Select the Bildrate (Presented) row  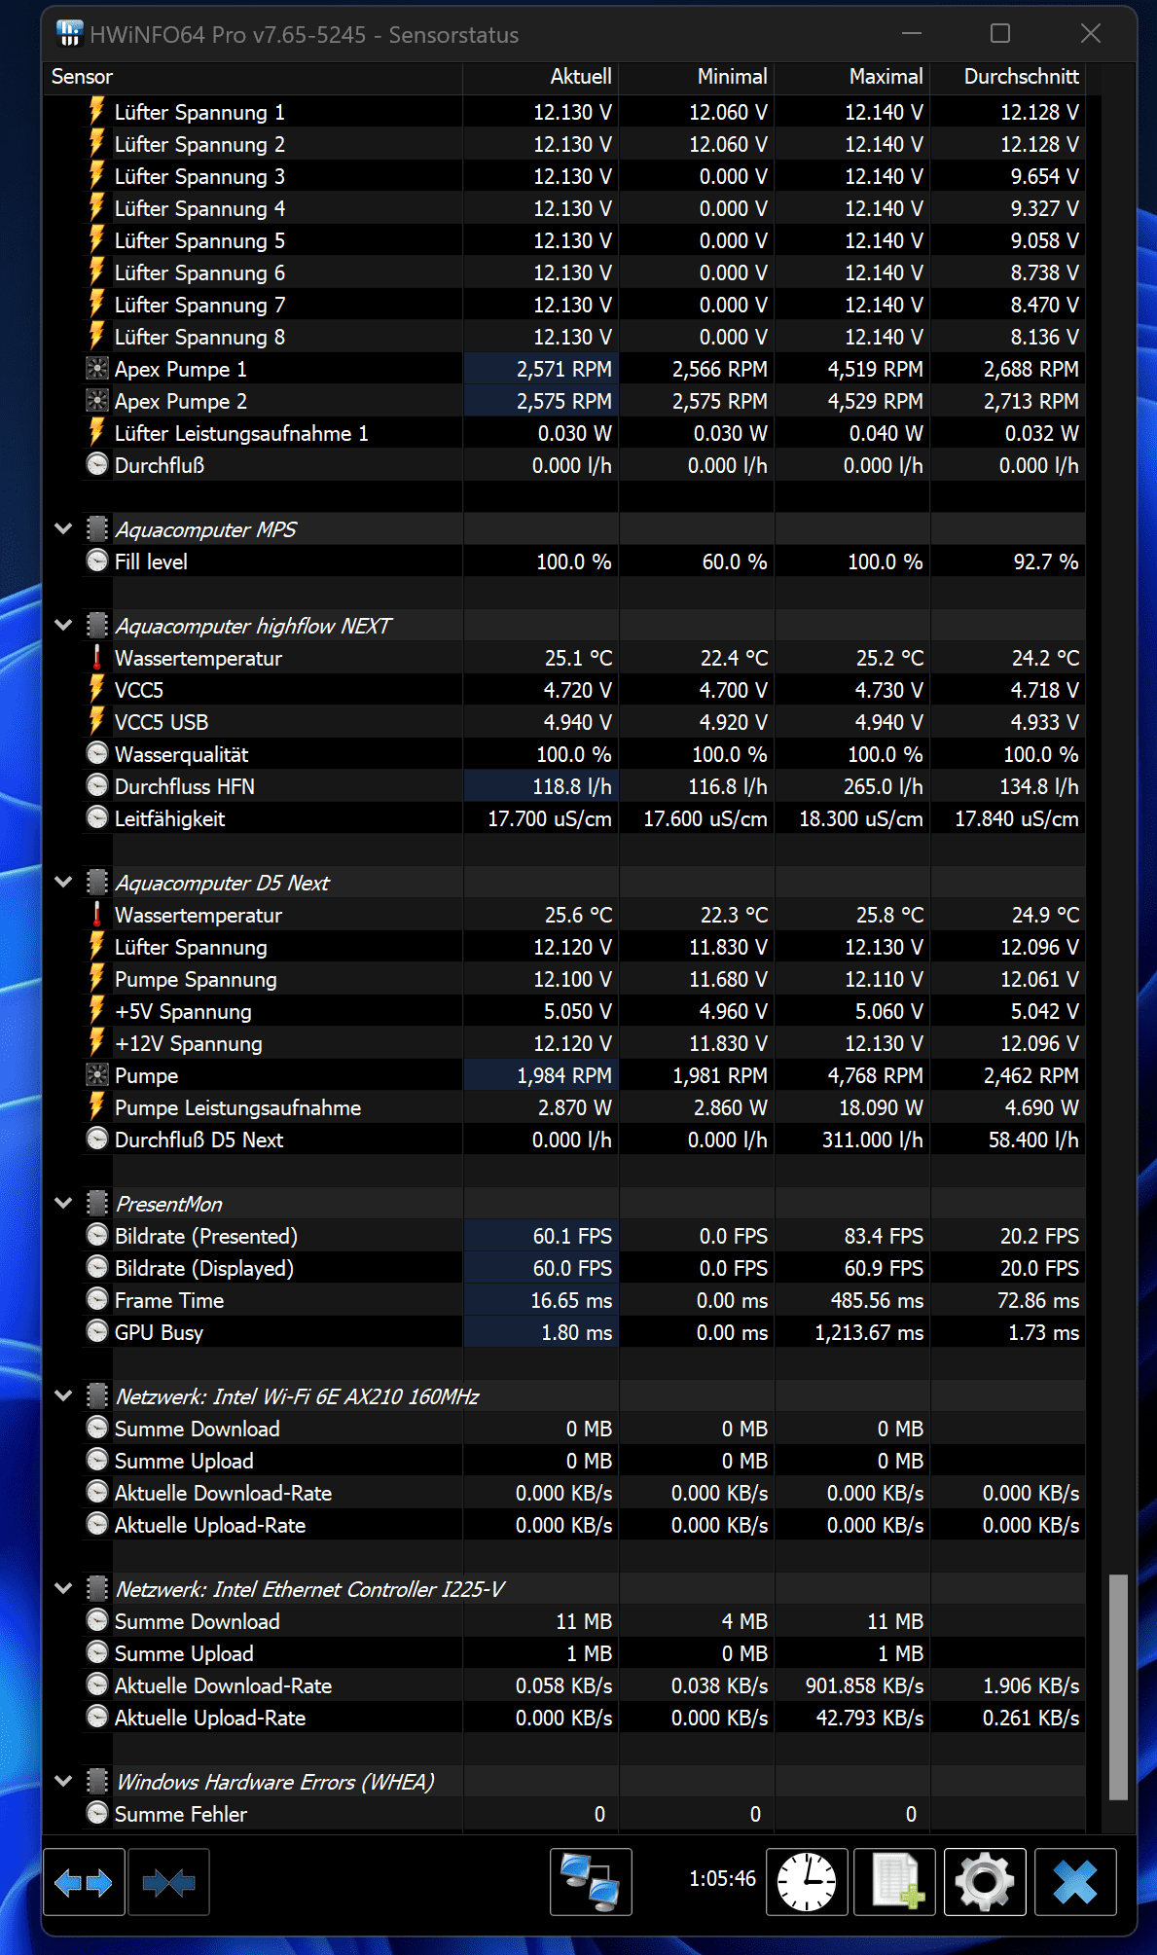pyautogui.click(x=584, y=1236)
